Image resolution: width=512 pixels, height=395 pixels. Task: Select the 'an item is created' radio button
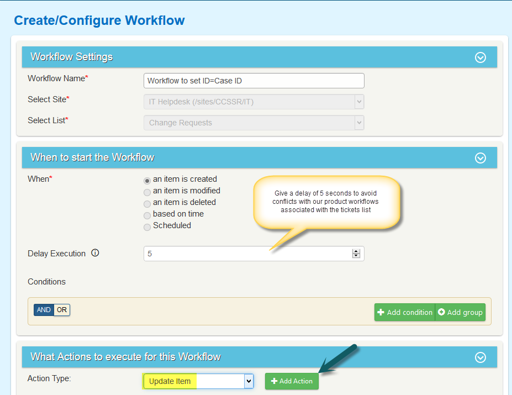click(147, 180)
